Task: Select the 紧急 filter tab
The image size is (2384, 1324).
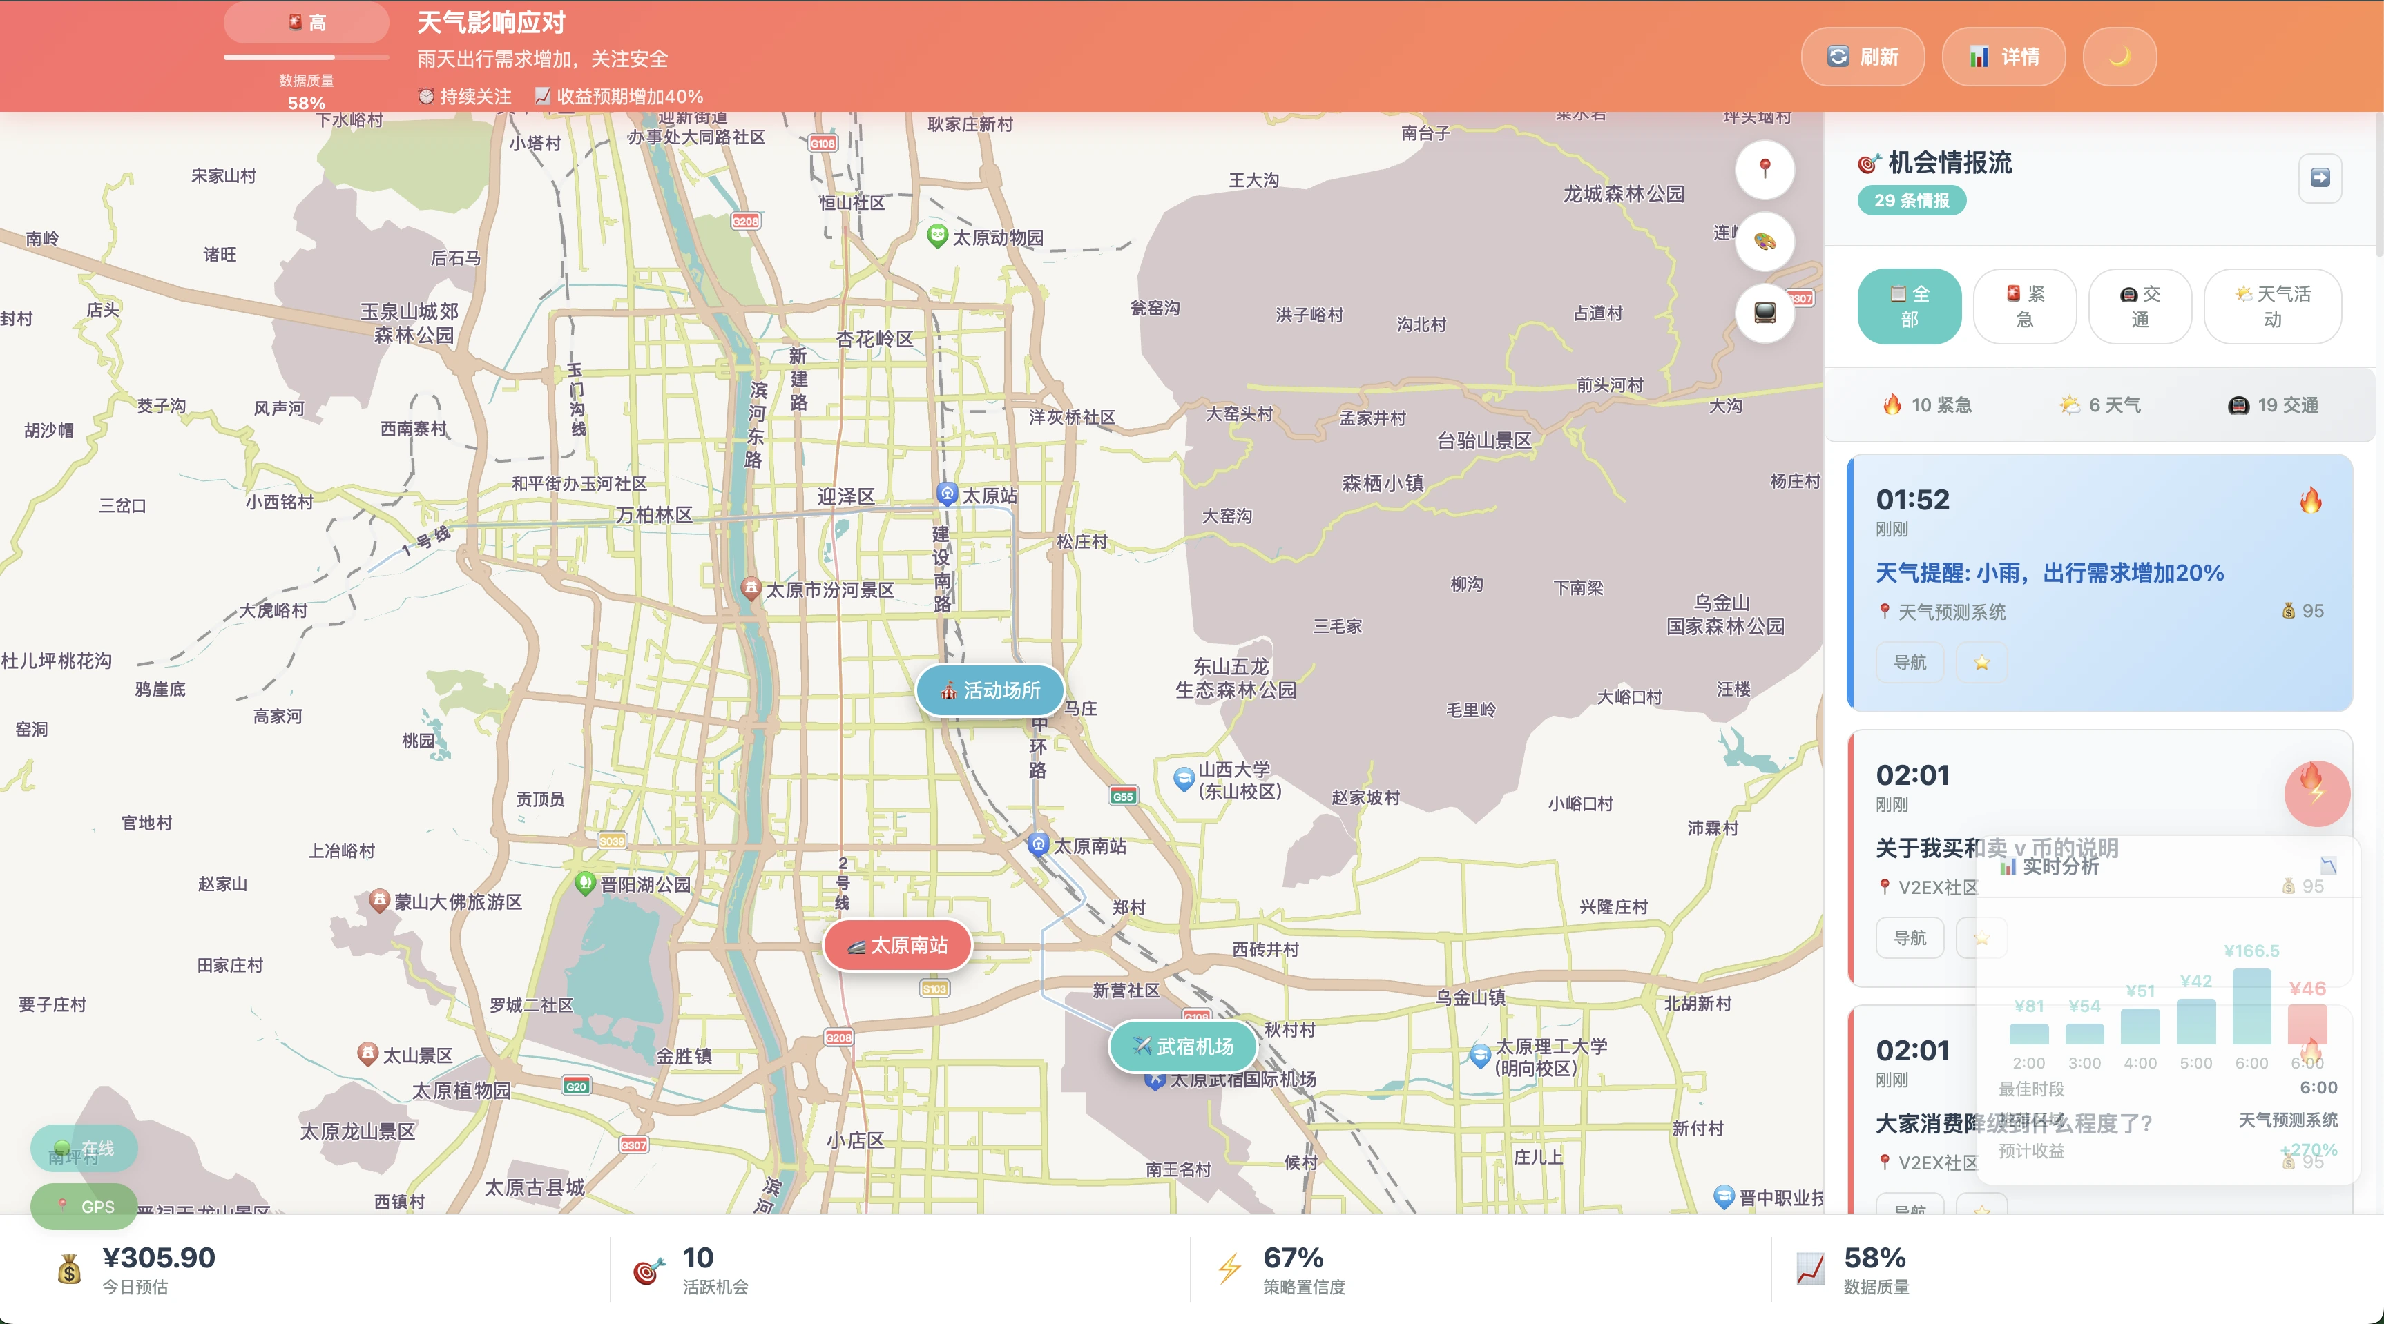Action: point(2025,306)
